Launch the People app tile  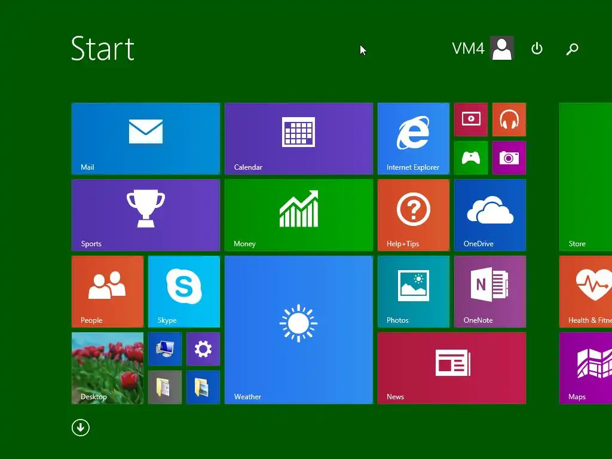point(108,292)
